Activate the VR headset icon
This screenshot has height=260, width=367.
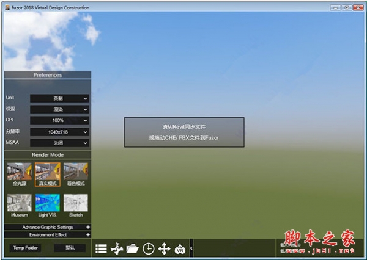point(180,249)
